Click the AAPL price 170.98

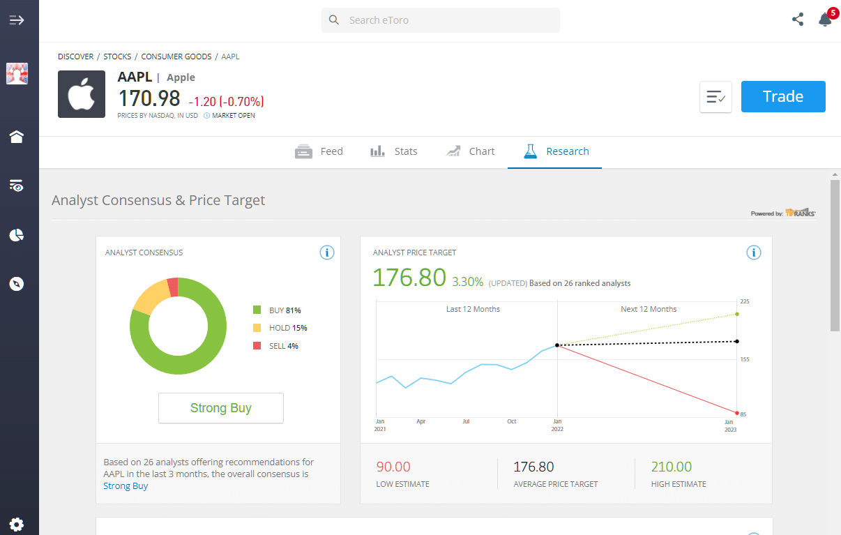coord(149,98)
